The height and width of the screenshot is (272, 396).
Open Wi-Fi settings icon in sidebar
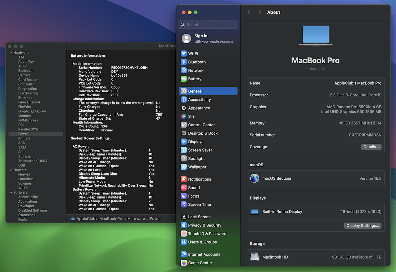[184, 54]
